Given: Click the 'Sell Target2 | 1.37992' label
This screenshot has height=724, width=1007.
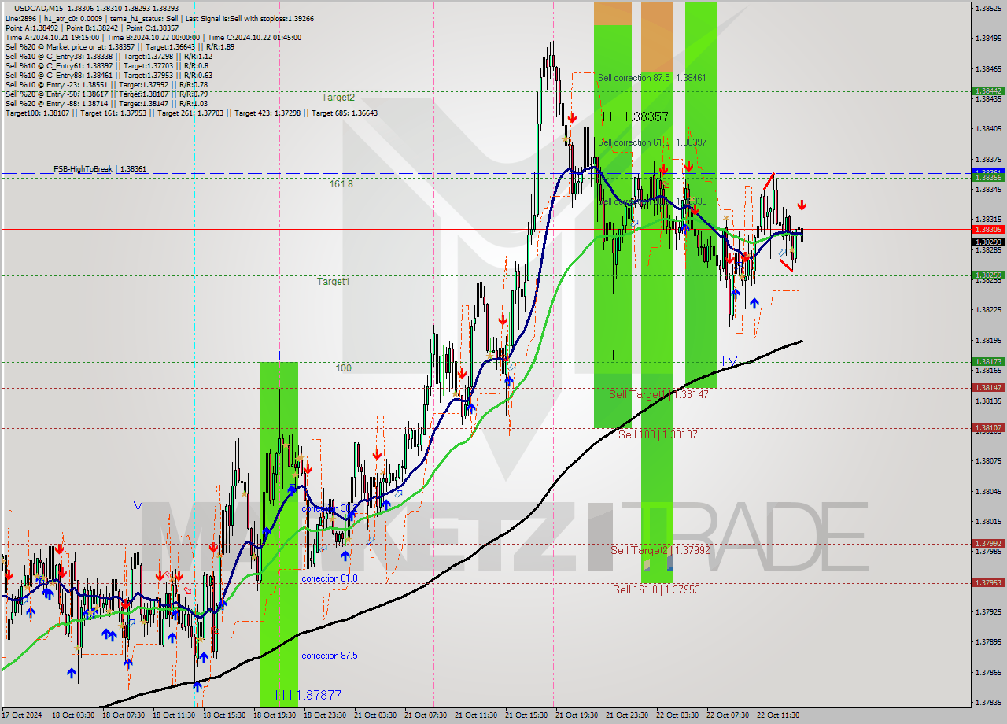Looking at the screenshot, I should (660, 550).
